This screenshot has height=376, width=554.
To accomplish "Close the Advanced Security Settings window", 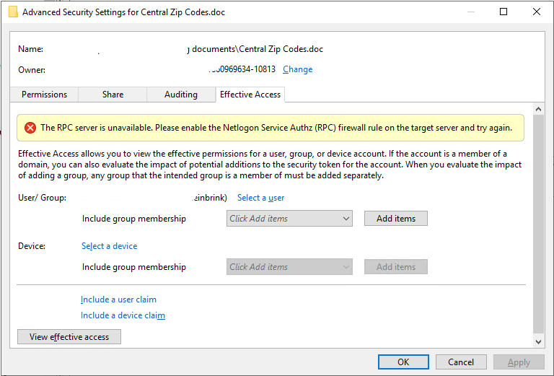I will (x=537, y=12).
